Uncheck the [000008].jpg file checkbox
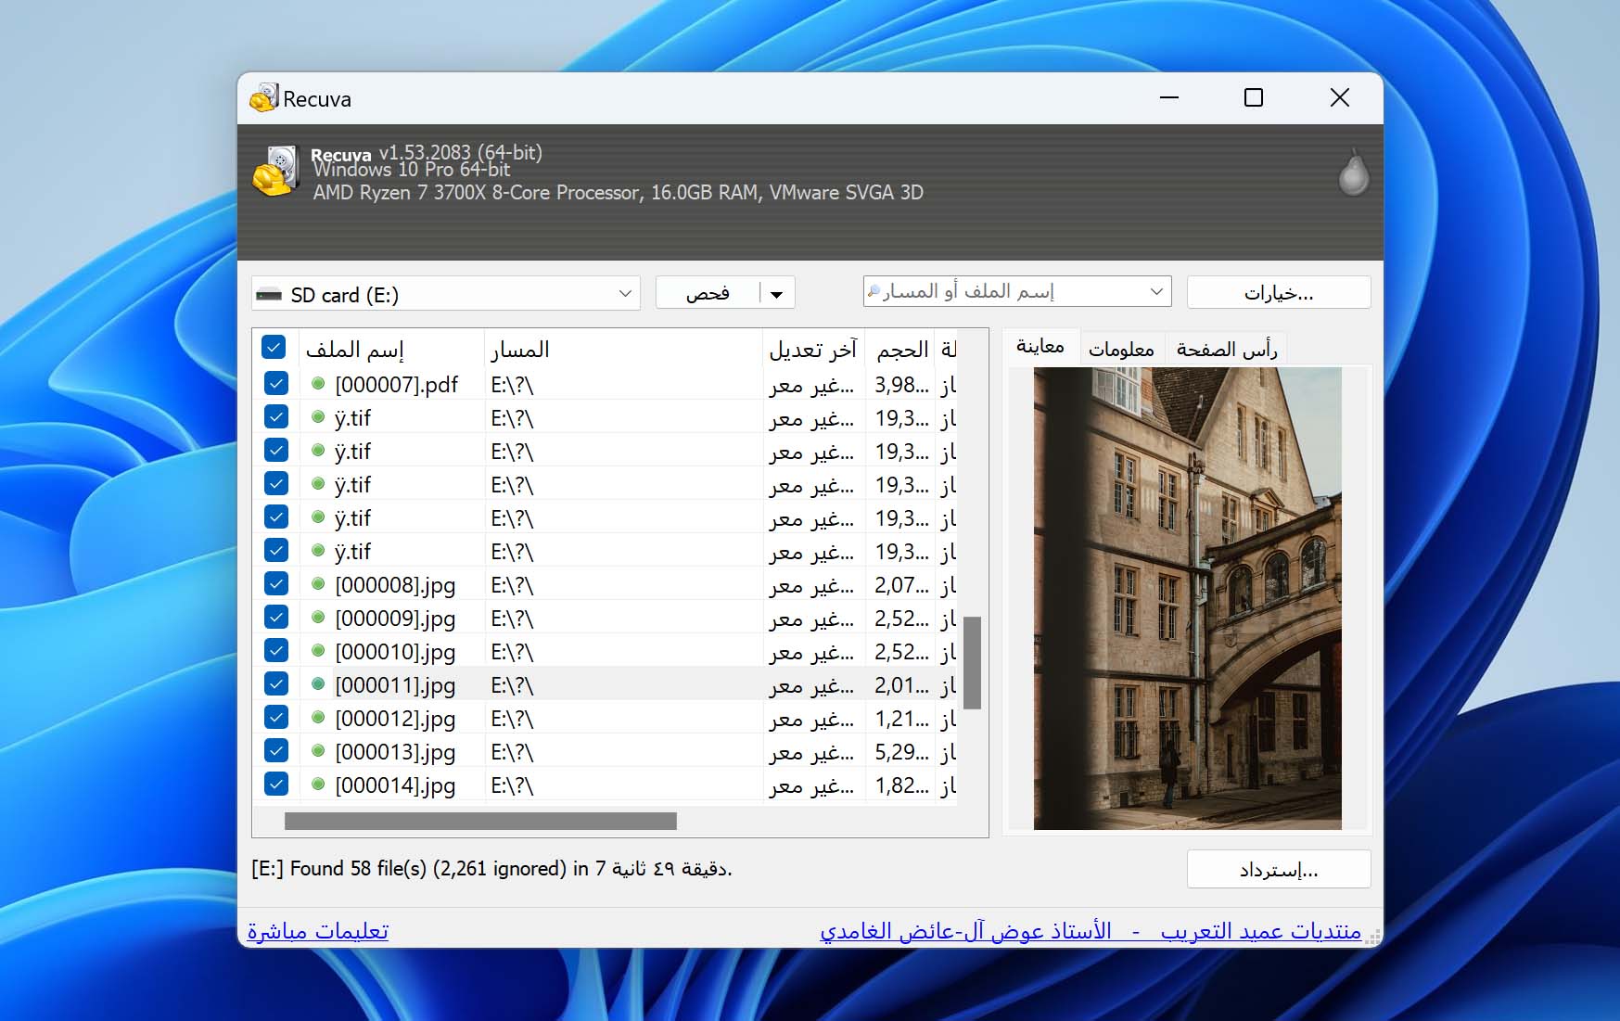 [275, 583]
